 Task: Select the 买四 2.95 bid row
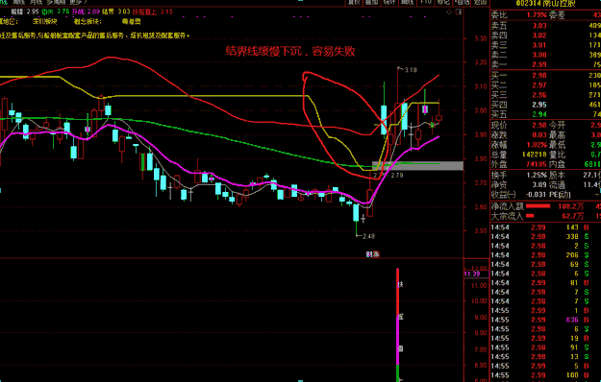[546, 105]
